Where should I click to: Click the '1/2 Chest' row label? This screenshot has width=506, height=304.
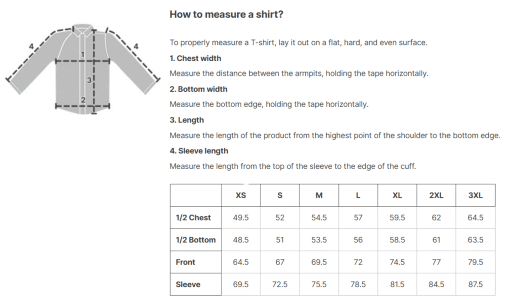click(x=193, y=218)
